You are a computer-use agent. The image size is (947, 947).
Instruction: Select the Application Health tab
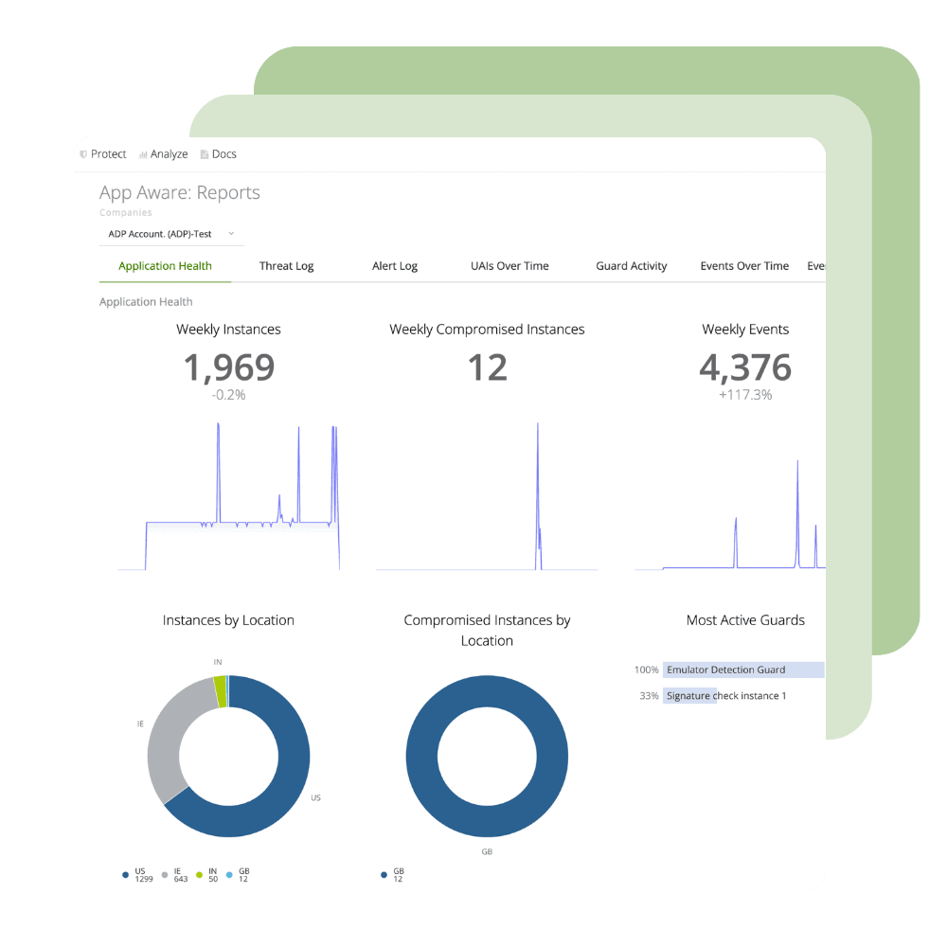165,266
